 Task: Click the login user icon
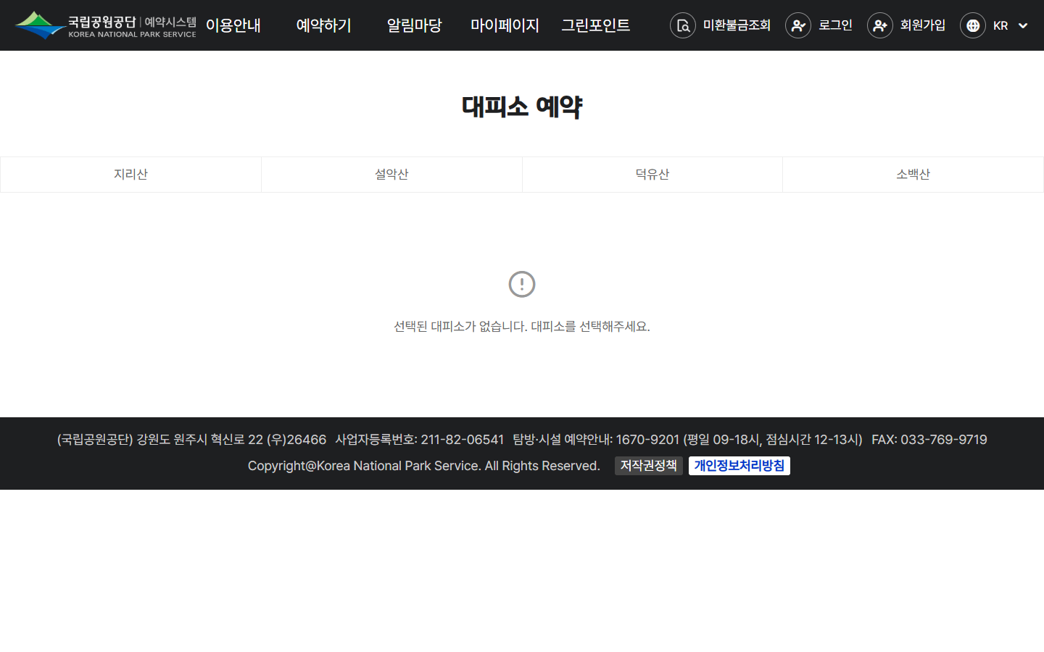pos(798,25)
